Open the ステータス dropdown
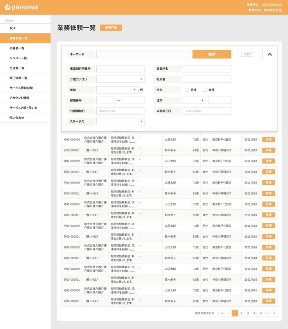 pyautogui.click(x=121, y=122)
